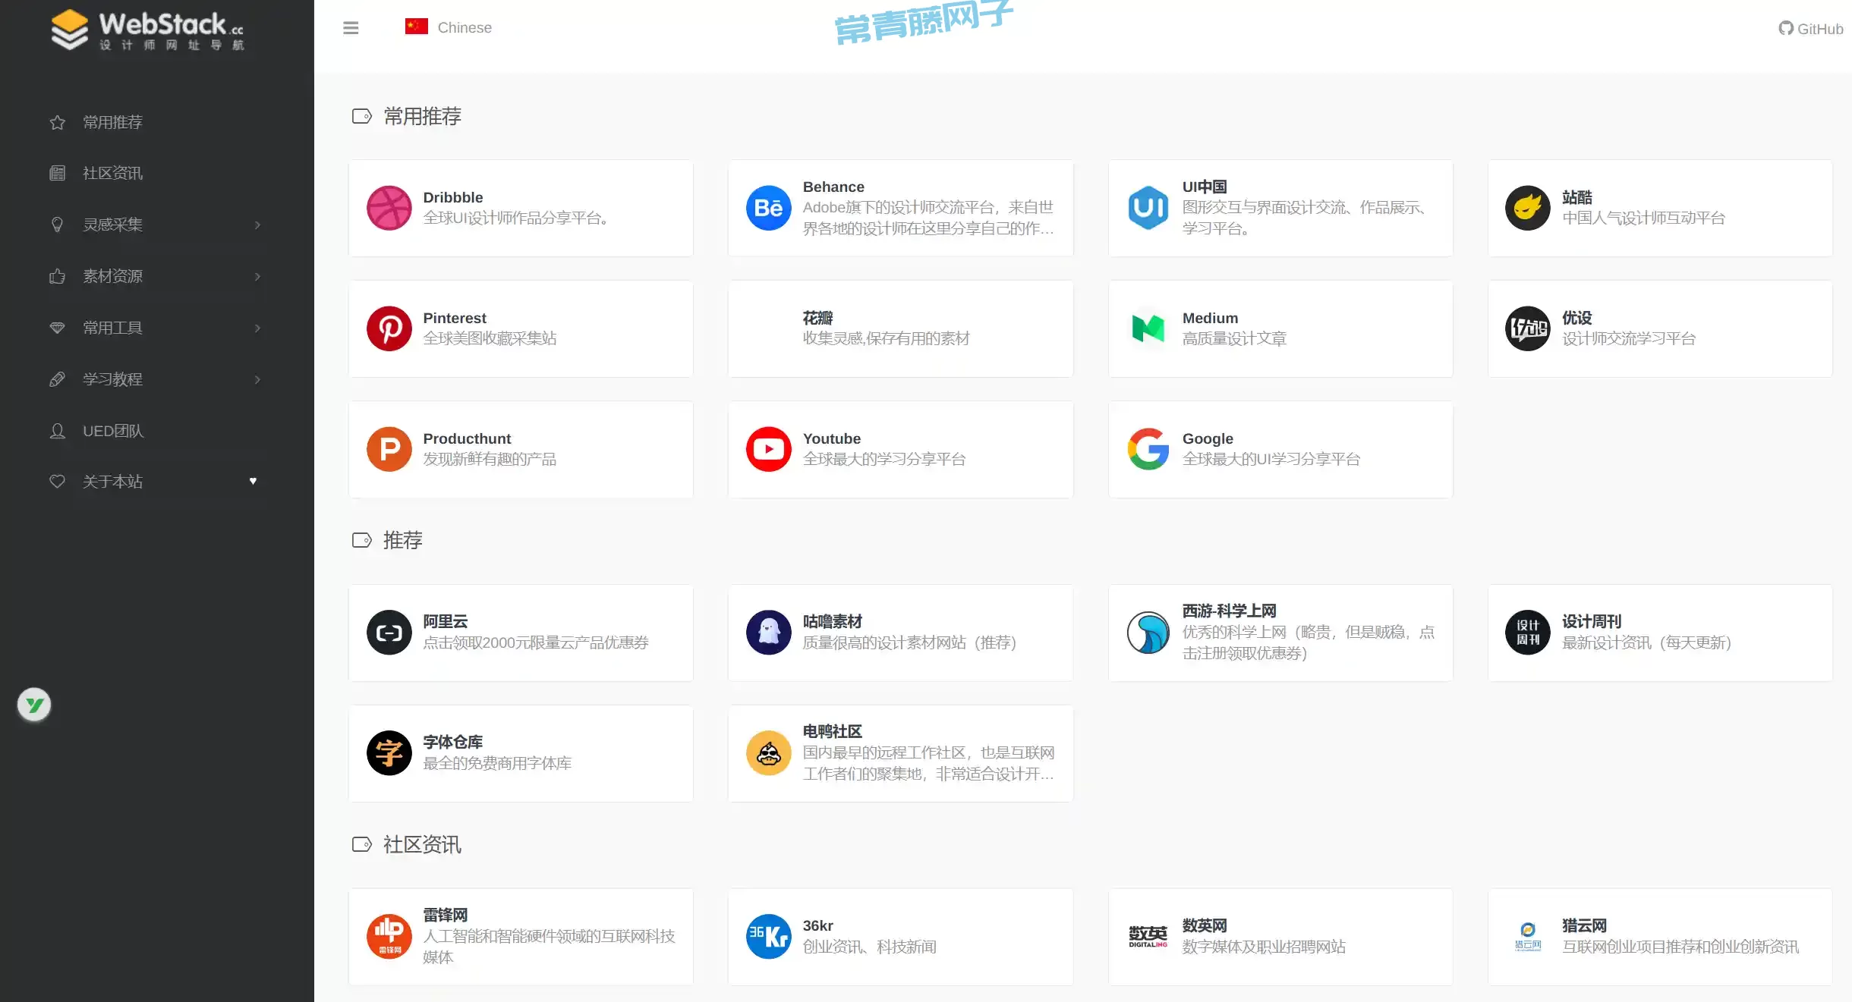Click the WebStack.cc logo
Image resolution: width=1852 pixels, height=1002 pixels.
point(148,30)
